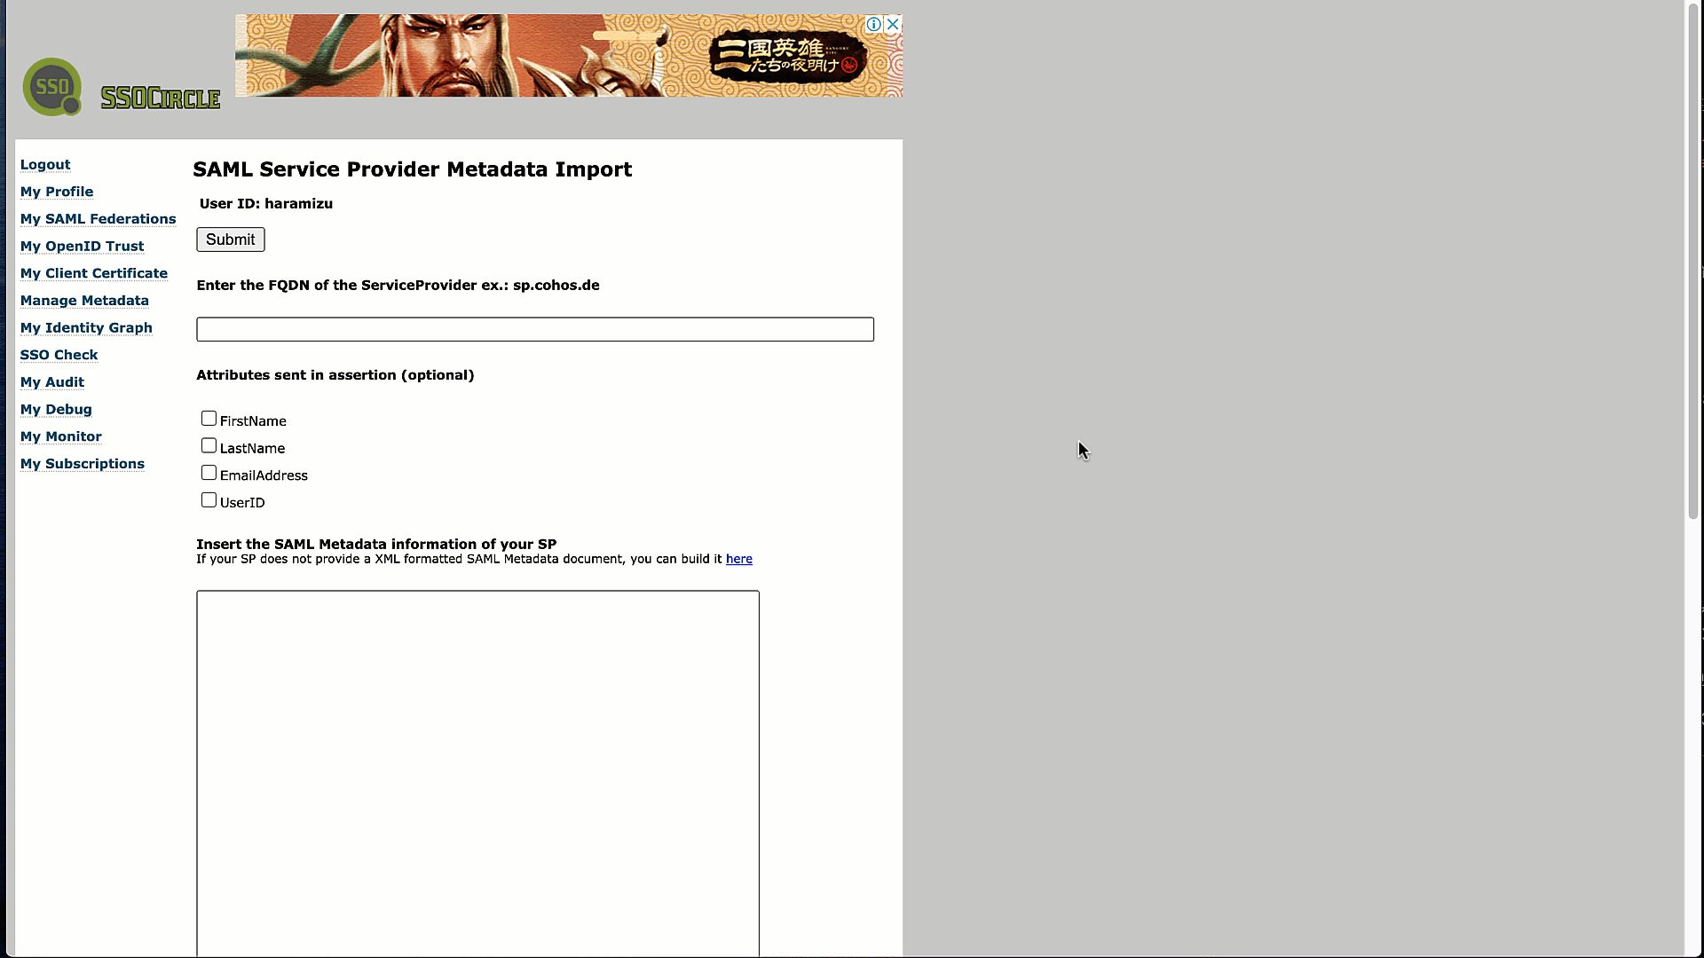Click the My Profile navigation icon
This screenshot has height=958, width=1704.
tap(56, 191)
